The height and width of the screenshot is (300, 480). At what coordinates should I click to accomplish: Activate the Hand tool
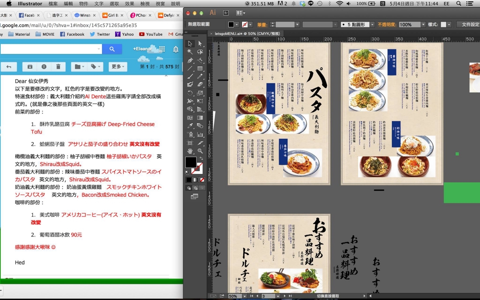click(x=190, y=151)
